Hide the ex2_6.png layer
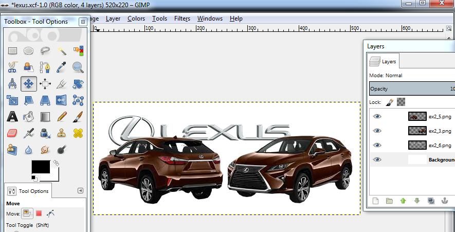 point(377,145)
